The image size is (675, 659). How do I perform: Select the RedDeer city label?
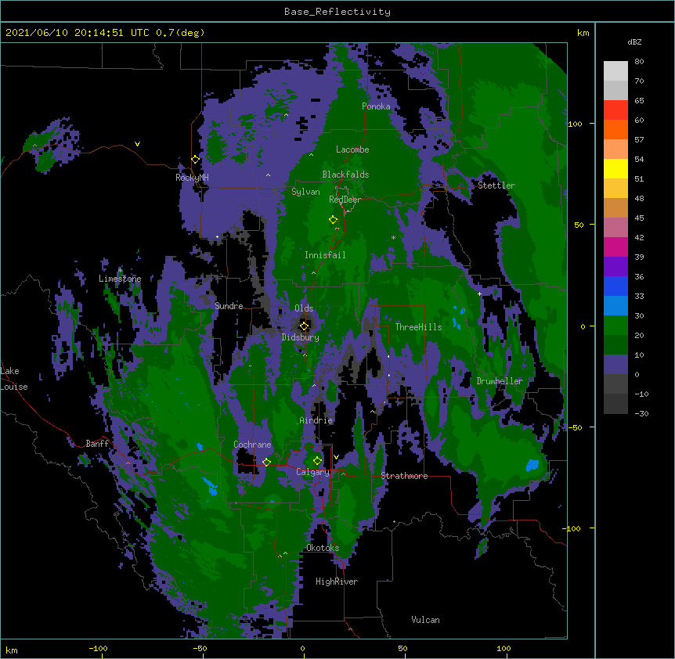(x=345, y=200)
